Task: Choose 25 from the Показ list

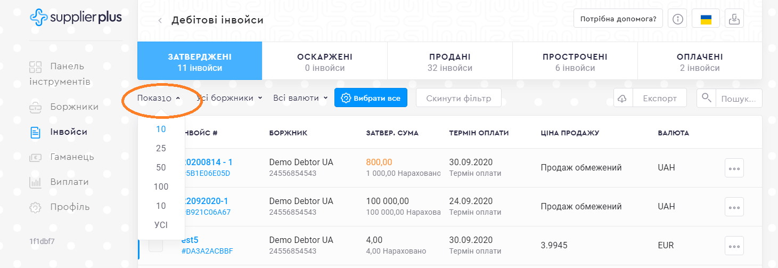Action: coord(161,148)
